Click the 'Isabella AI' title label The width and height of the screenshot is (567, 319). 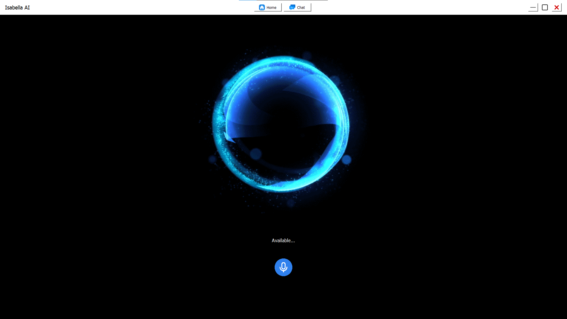coord(17,8)
